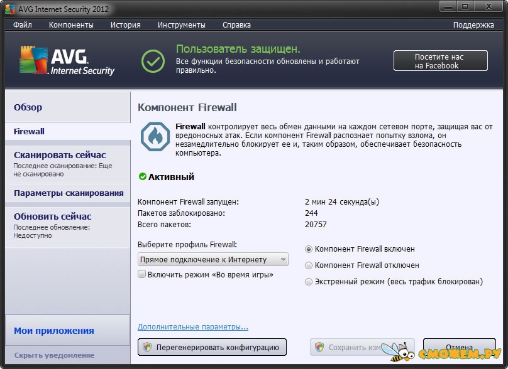Image resolution: width=508 pixels, height=369 pixels.
Task: Open the Firewall profile dropdown
Action: [x=213, y=259]
